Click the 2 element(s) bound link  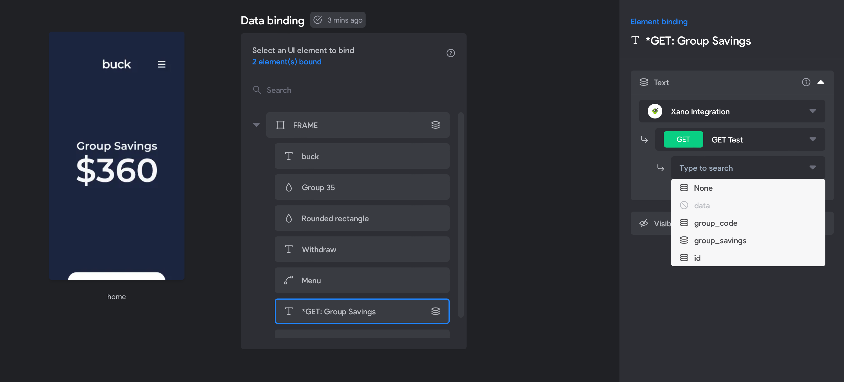(x=287, y=62)
